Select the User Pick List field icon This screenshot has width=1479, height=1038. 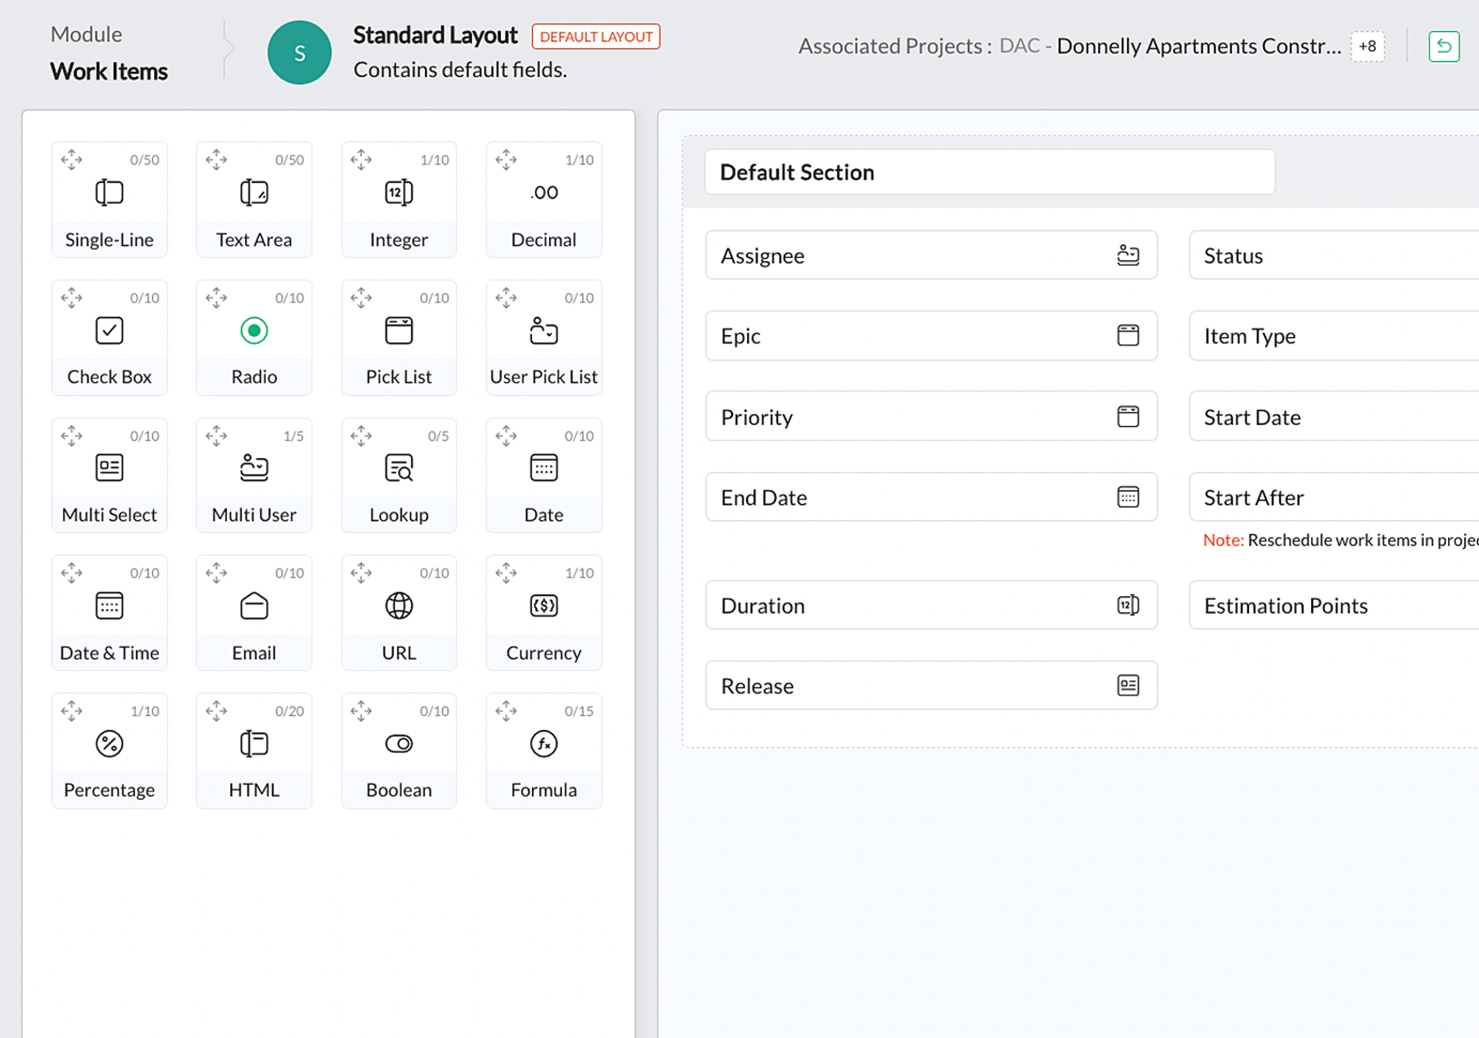coord(543,330)
